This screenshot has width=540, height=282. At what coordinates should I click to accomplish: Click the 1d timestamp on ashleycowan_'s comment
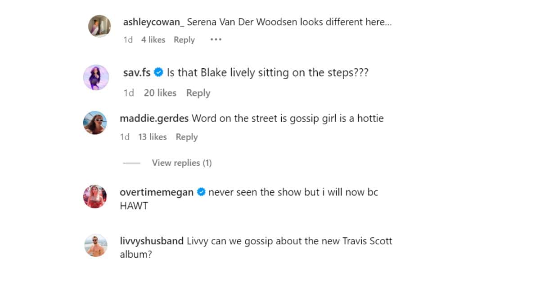128,40
